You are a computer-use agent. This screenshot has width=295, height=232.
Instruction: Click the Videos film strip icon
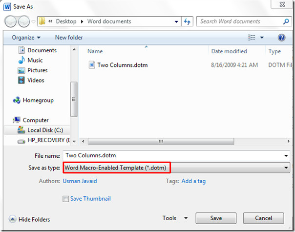click(21, 80)
